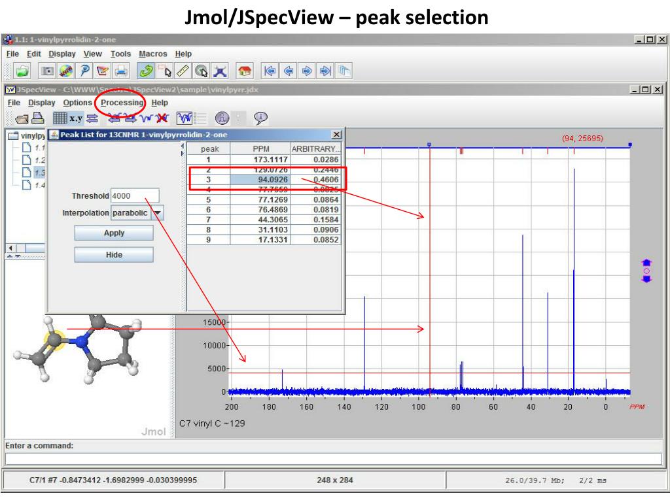Image resolution: width=670 pixels, height=502 pixels.
Task: Open the JSpecView Help menu
Action: 160,103
